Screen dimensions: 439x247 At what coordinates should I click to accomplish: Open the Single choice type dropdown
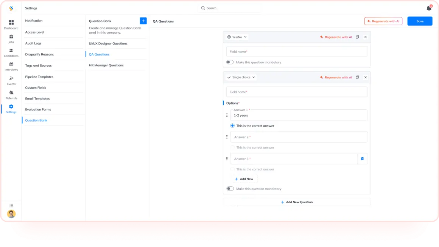[x=241, y=77]
